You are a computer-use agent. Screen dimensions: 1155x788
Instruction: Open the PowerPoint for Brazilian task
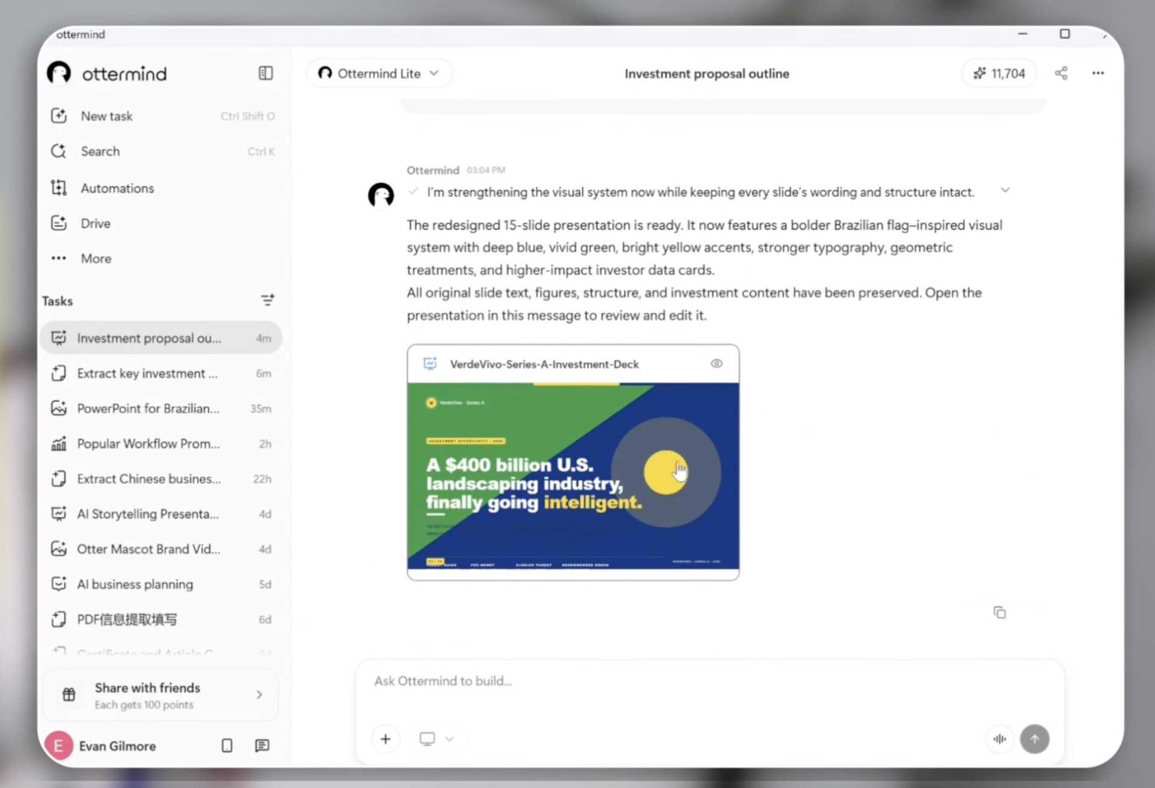161,408
